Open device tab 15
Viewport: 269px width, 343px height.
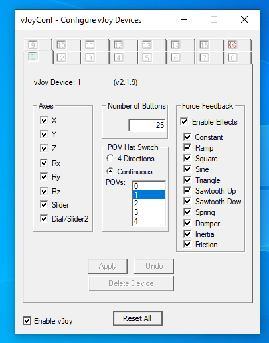(209, 45)
